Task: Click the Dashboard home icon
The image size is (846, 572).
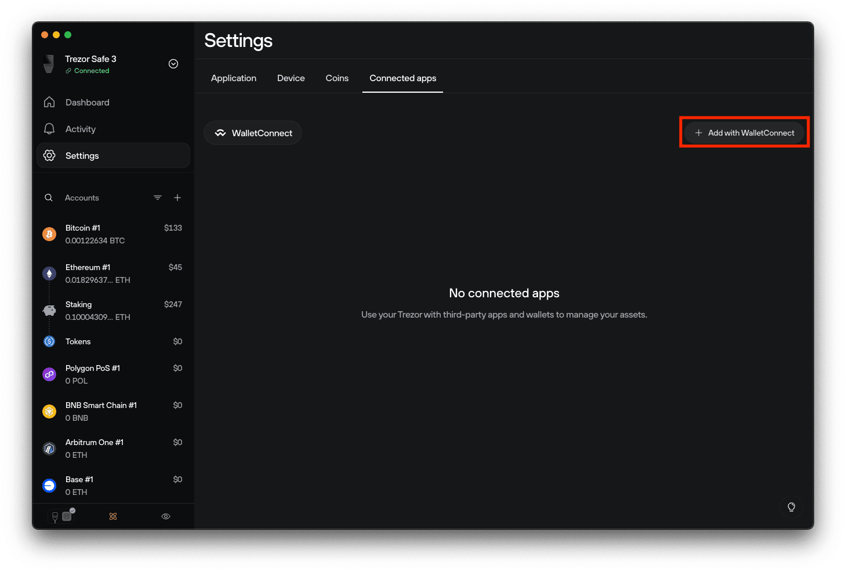Action: click(x=49, y=102)
